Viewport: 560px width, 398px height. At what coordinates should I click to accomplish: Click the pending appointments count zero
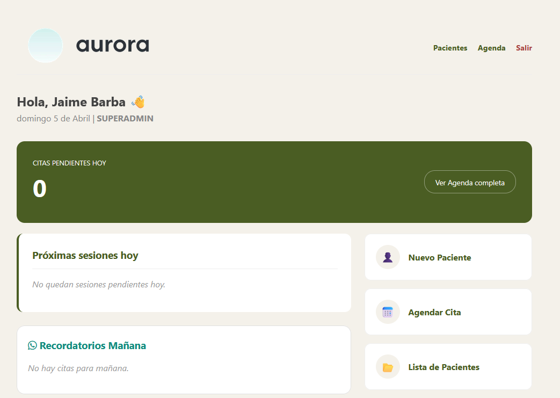click(x=40, y=189)
